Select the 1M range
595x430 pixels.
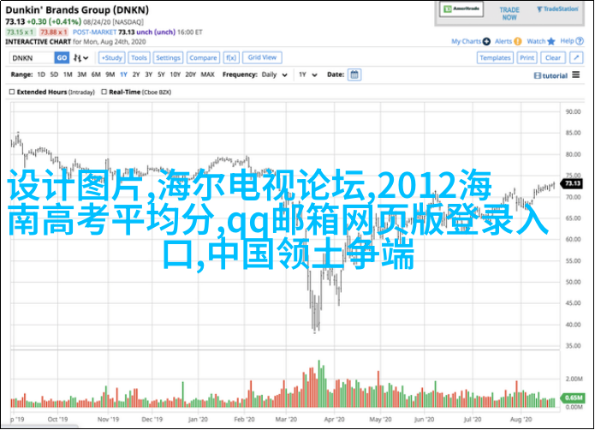click(x=68, y=75)
